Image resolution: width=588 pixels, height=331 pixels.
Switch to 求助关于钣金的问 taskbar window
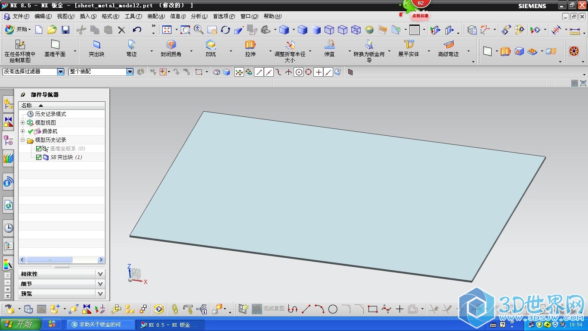point(102,325)
